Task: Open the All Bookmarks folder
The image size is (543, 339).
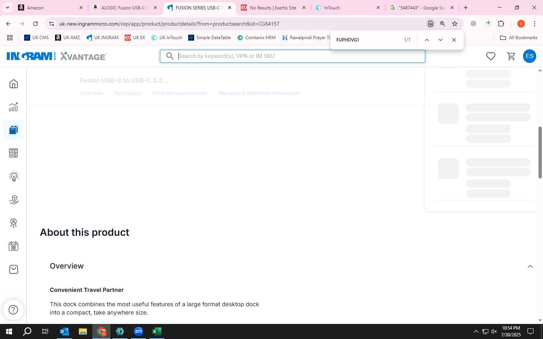Action: (x=518, y=38)
